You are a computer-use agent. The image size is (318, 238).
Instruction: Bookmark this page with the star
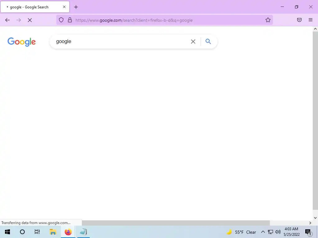click(x=268, y=20)
